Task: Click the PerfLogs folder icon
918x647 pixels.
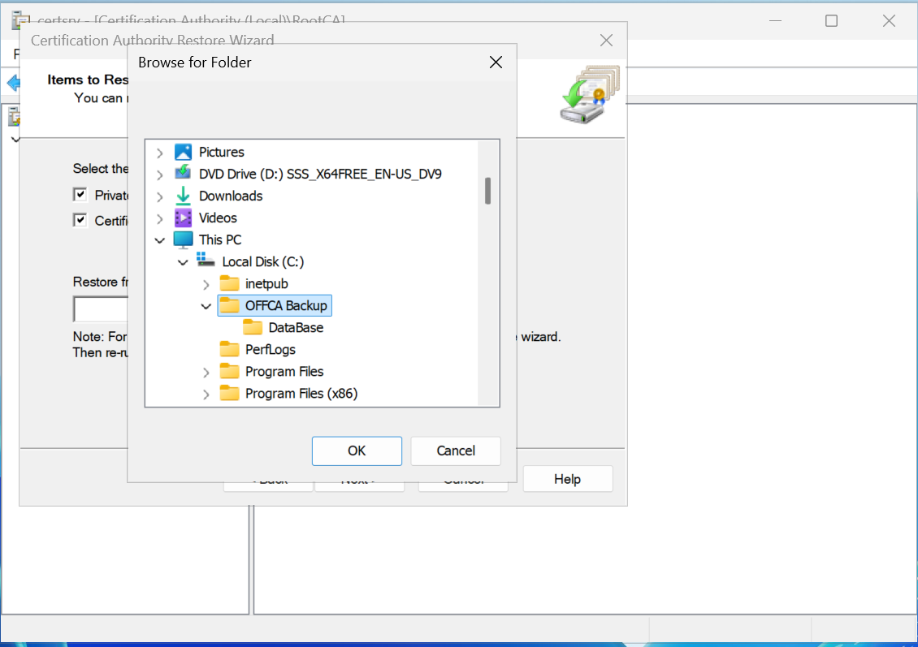Action: point(230,349)
